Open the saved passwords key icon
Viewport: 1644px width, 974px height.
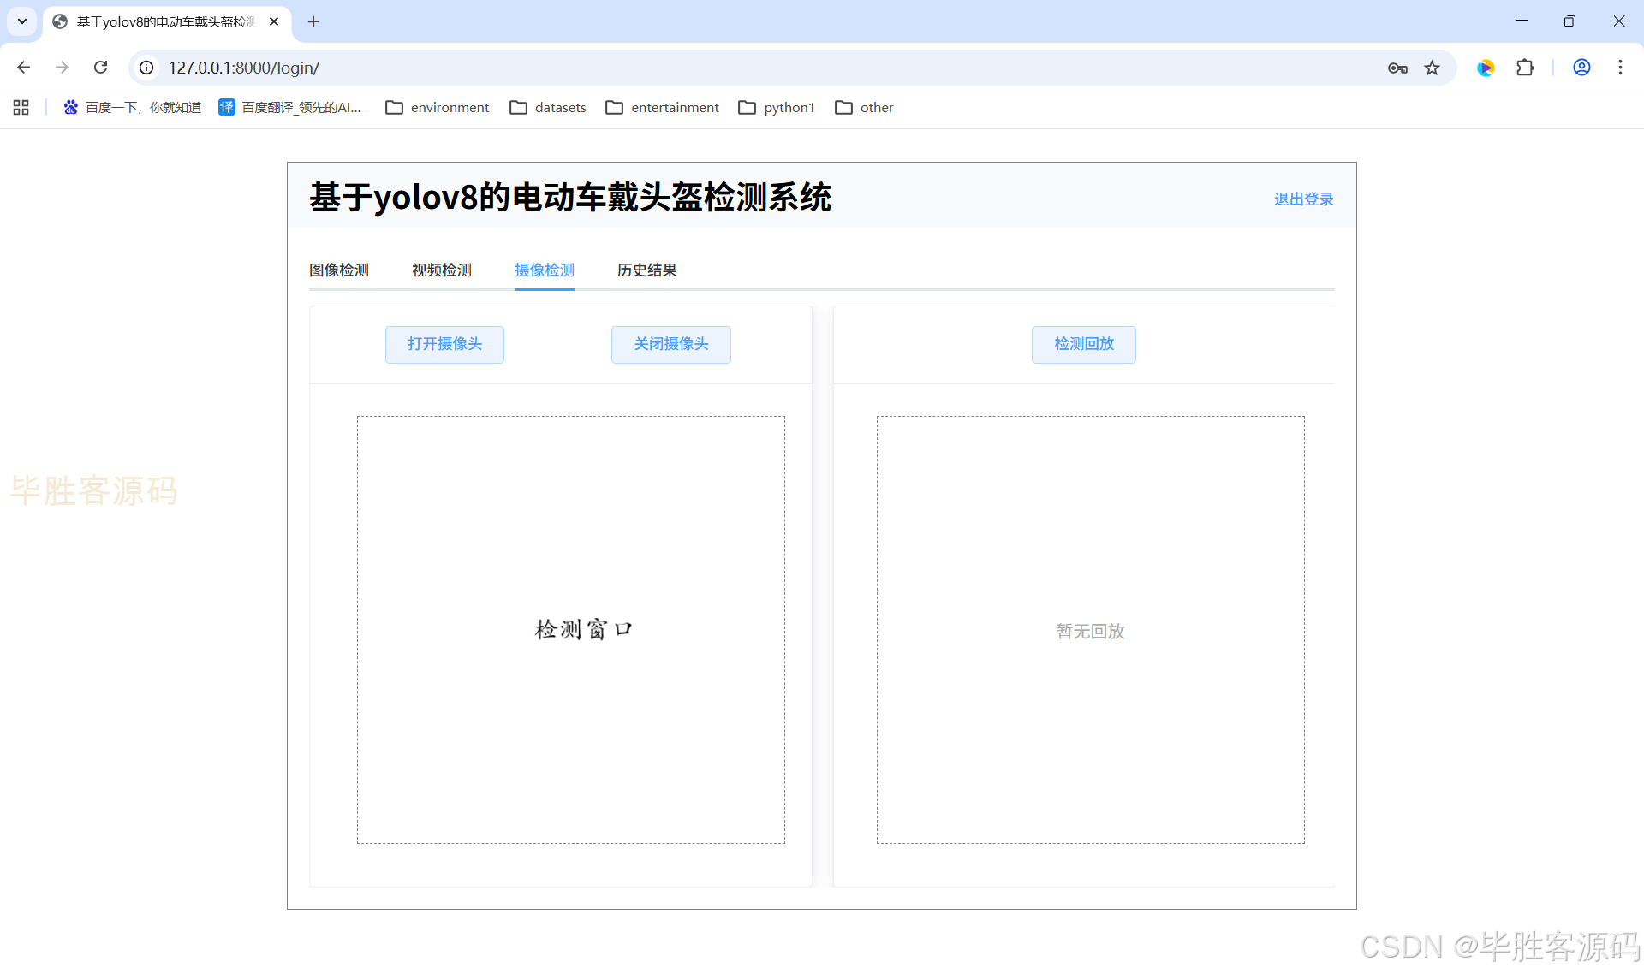pos(1397,68)
